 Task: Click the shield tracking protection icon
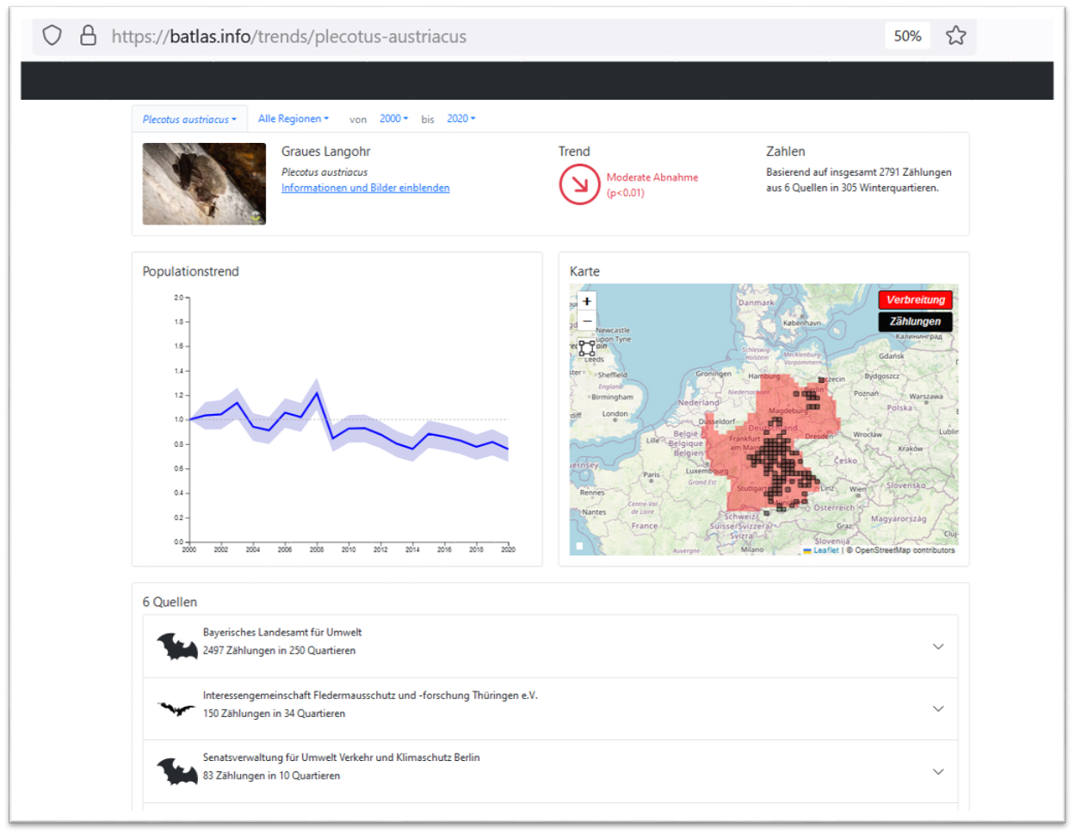pos(53,35)
